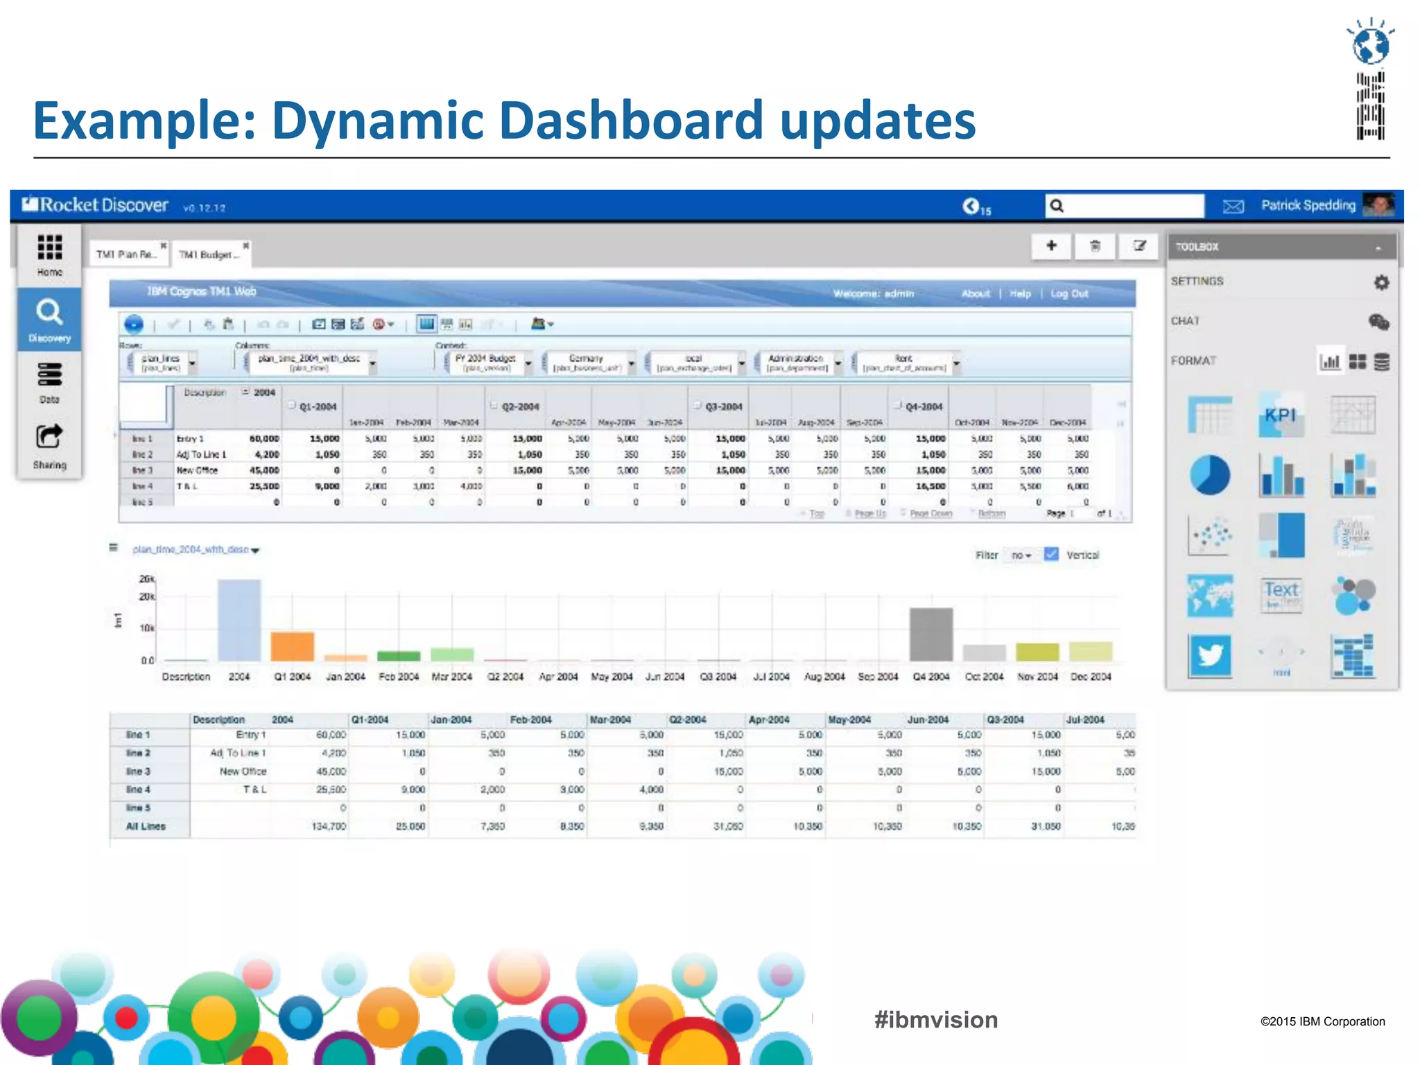
Task: Open the FY 2004 Budget dropdown
Action: [528, 363]
